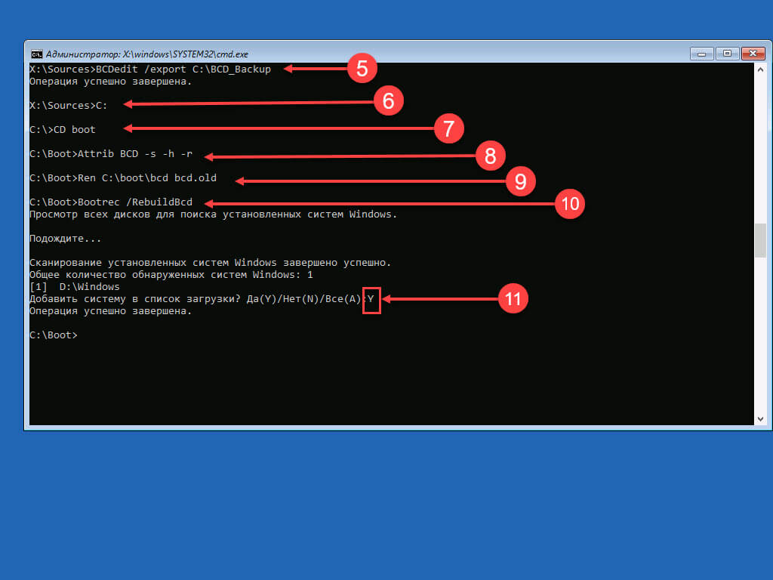Click the line 'X:\Sources>BCDedit /export C:\BCD_Backup'
This screenshot has width=773, height=580.
tap(150, 69)
